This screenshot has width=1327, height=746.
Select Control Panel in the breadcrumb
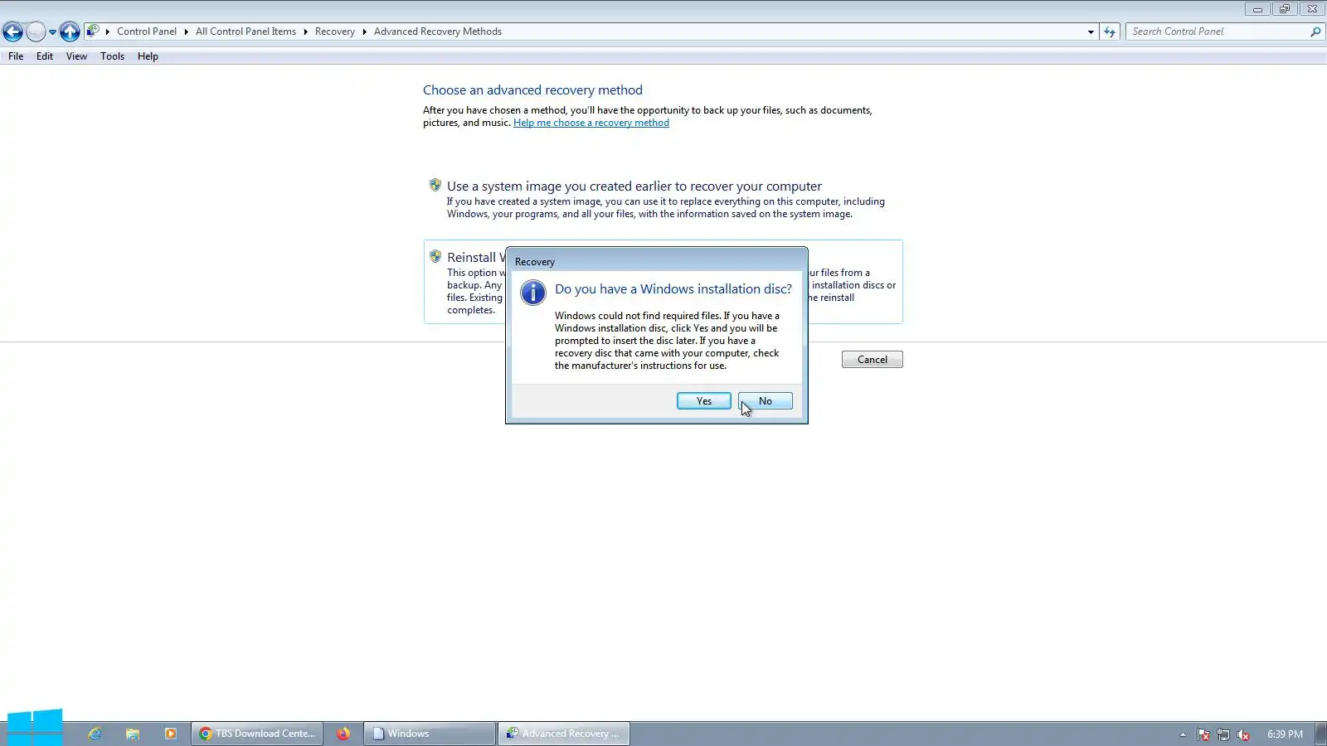tap(147, 31)
